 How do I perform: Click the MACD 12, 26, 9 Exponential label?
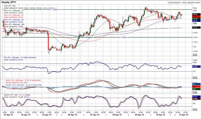(23, 80)
